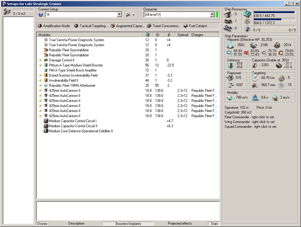This screenshot has width=301, height=227.
Task: Click first Republic Fleet Gyrostabilizer icon
Action: pos(46,50)
